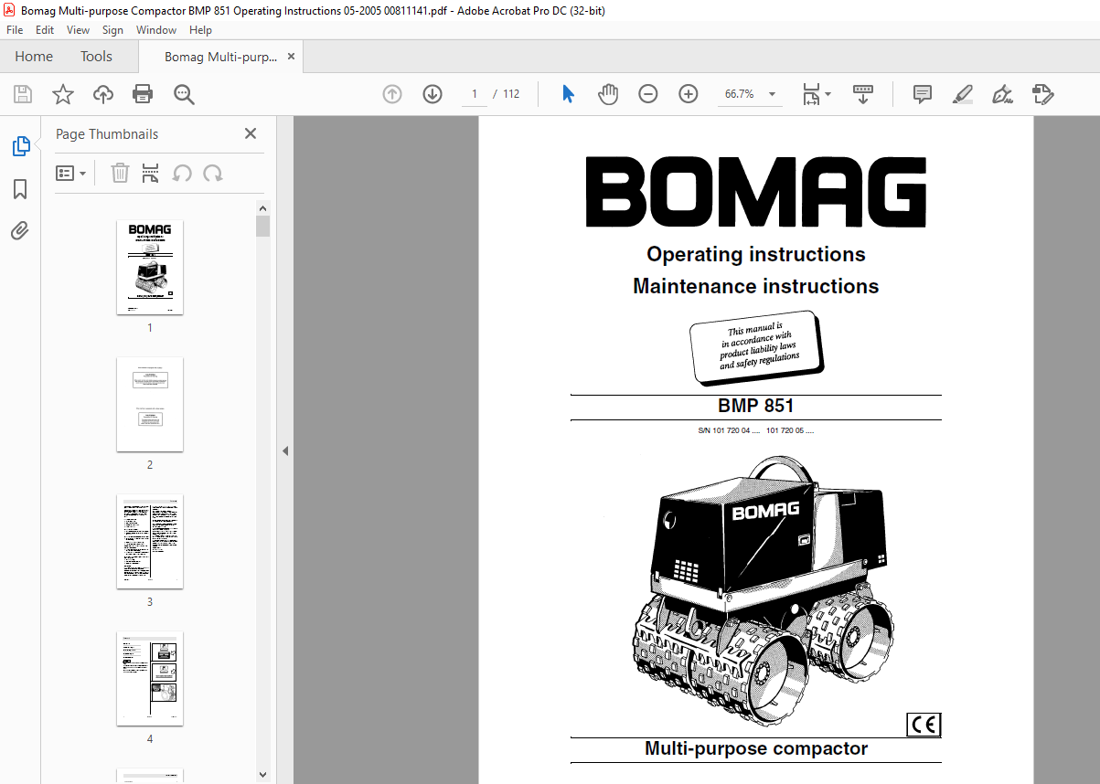
Task: Switch to the Home tab
Action: tap(34, 57)
